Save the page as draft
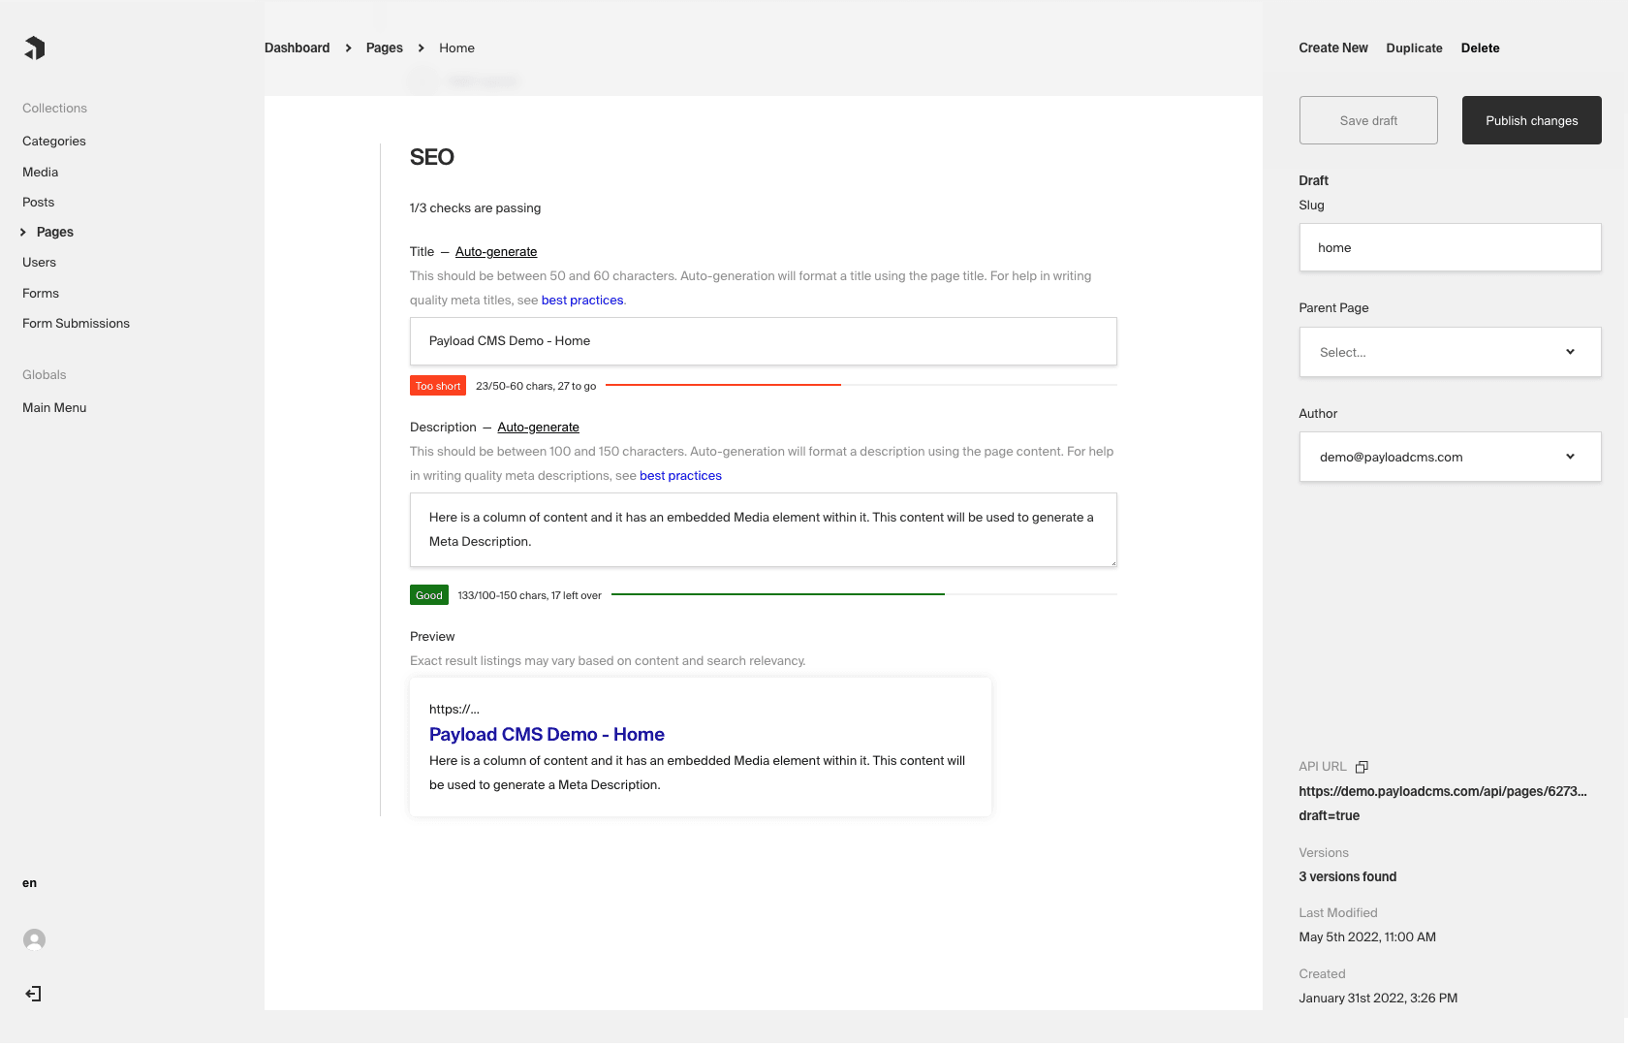 tap(1368, 120)
